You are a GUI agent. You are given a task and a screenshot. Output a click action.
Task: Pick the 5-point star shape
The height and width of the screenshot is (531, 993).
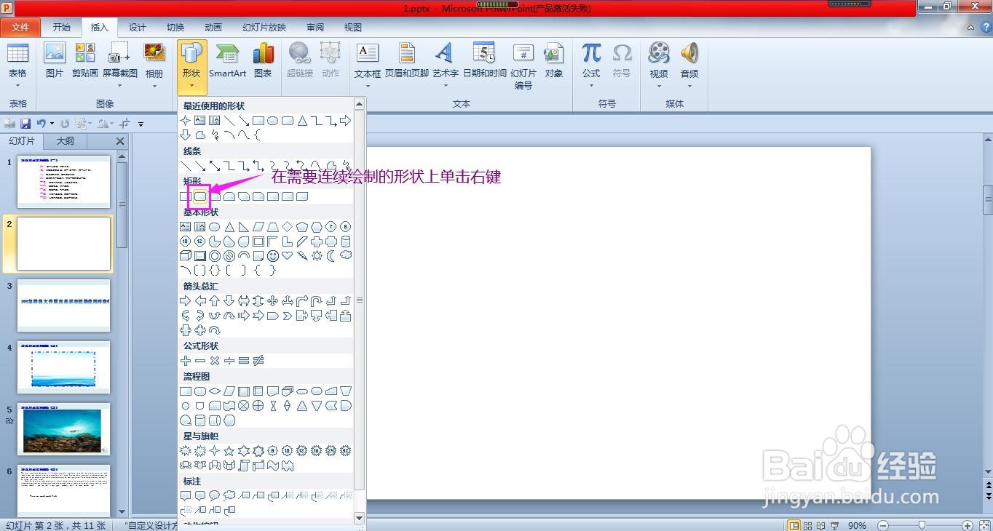click(x=229, y=451)
